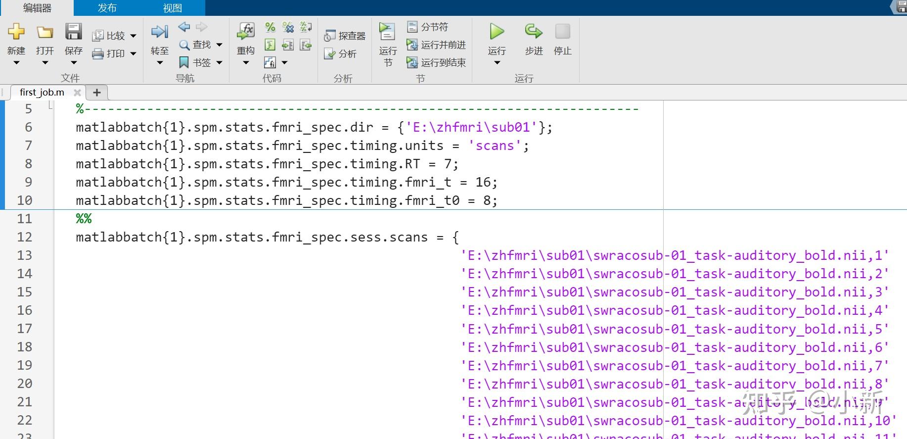Click the increase indent icon
Screen dimensions: 907x439
tap(288, 45)
